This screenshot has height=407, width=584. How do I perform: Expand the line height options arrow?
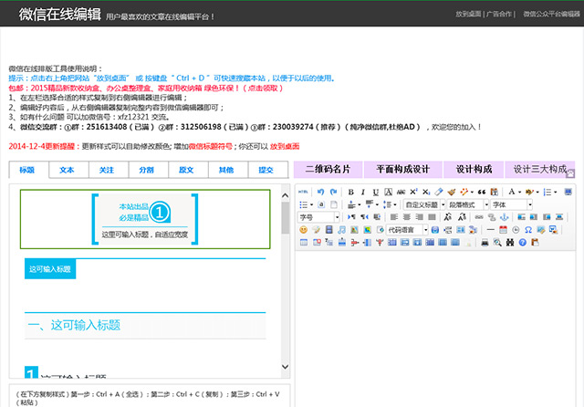pos(395,204)
